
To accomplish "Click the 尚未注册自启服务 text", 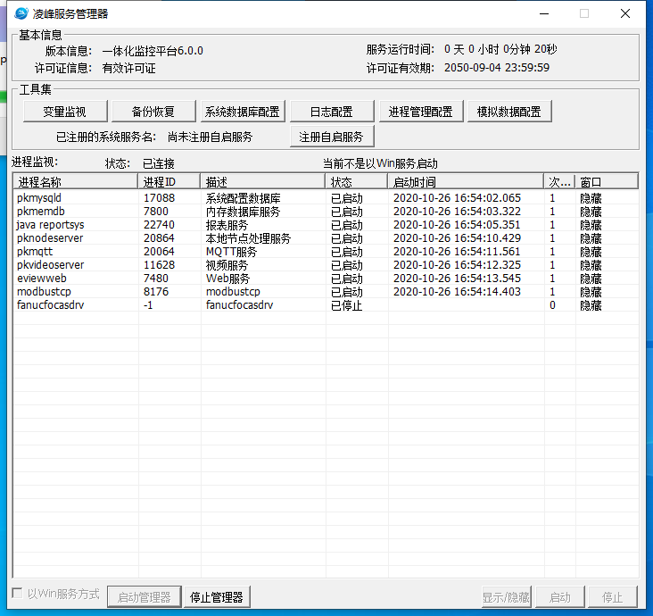I will (x=211, y=137).
